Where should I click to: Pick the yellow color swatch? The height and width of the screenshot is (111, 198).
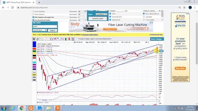click(34, 53)
